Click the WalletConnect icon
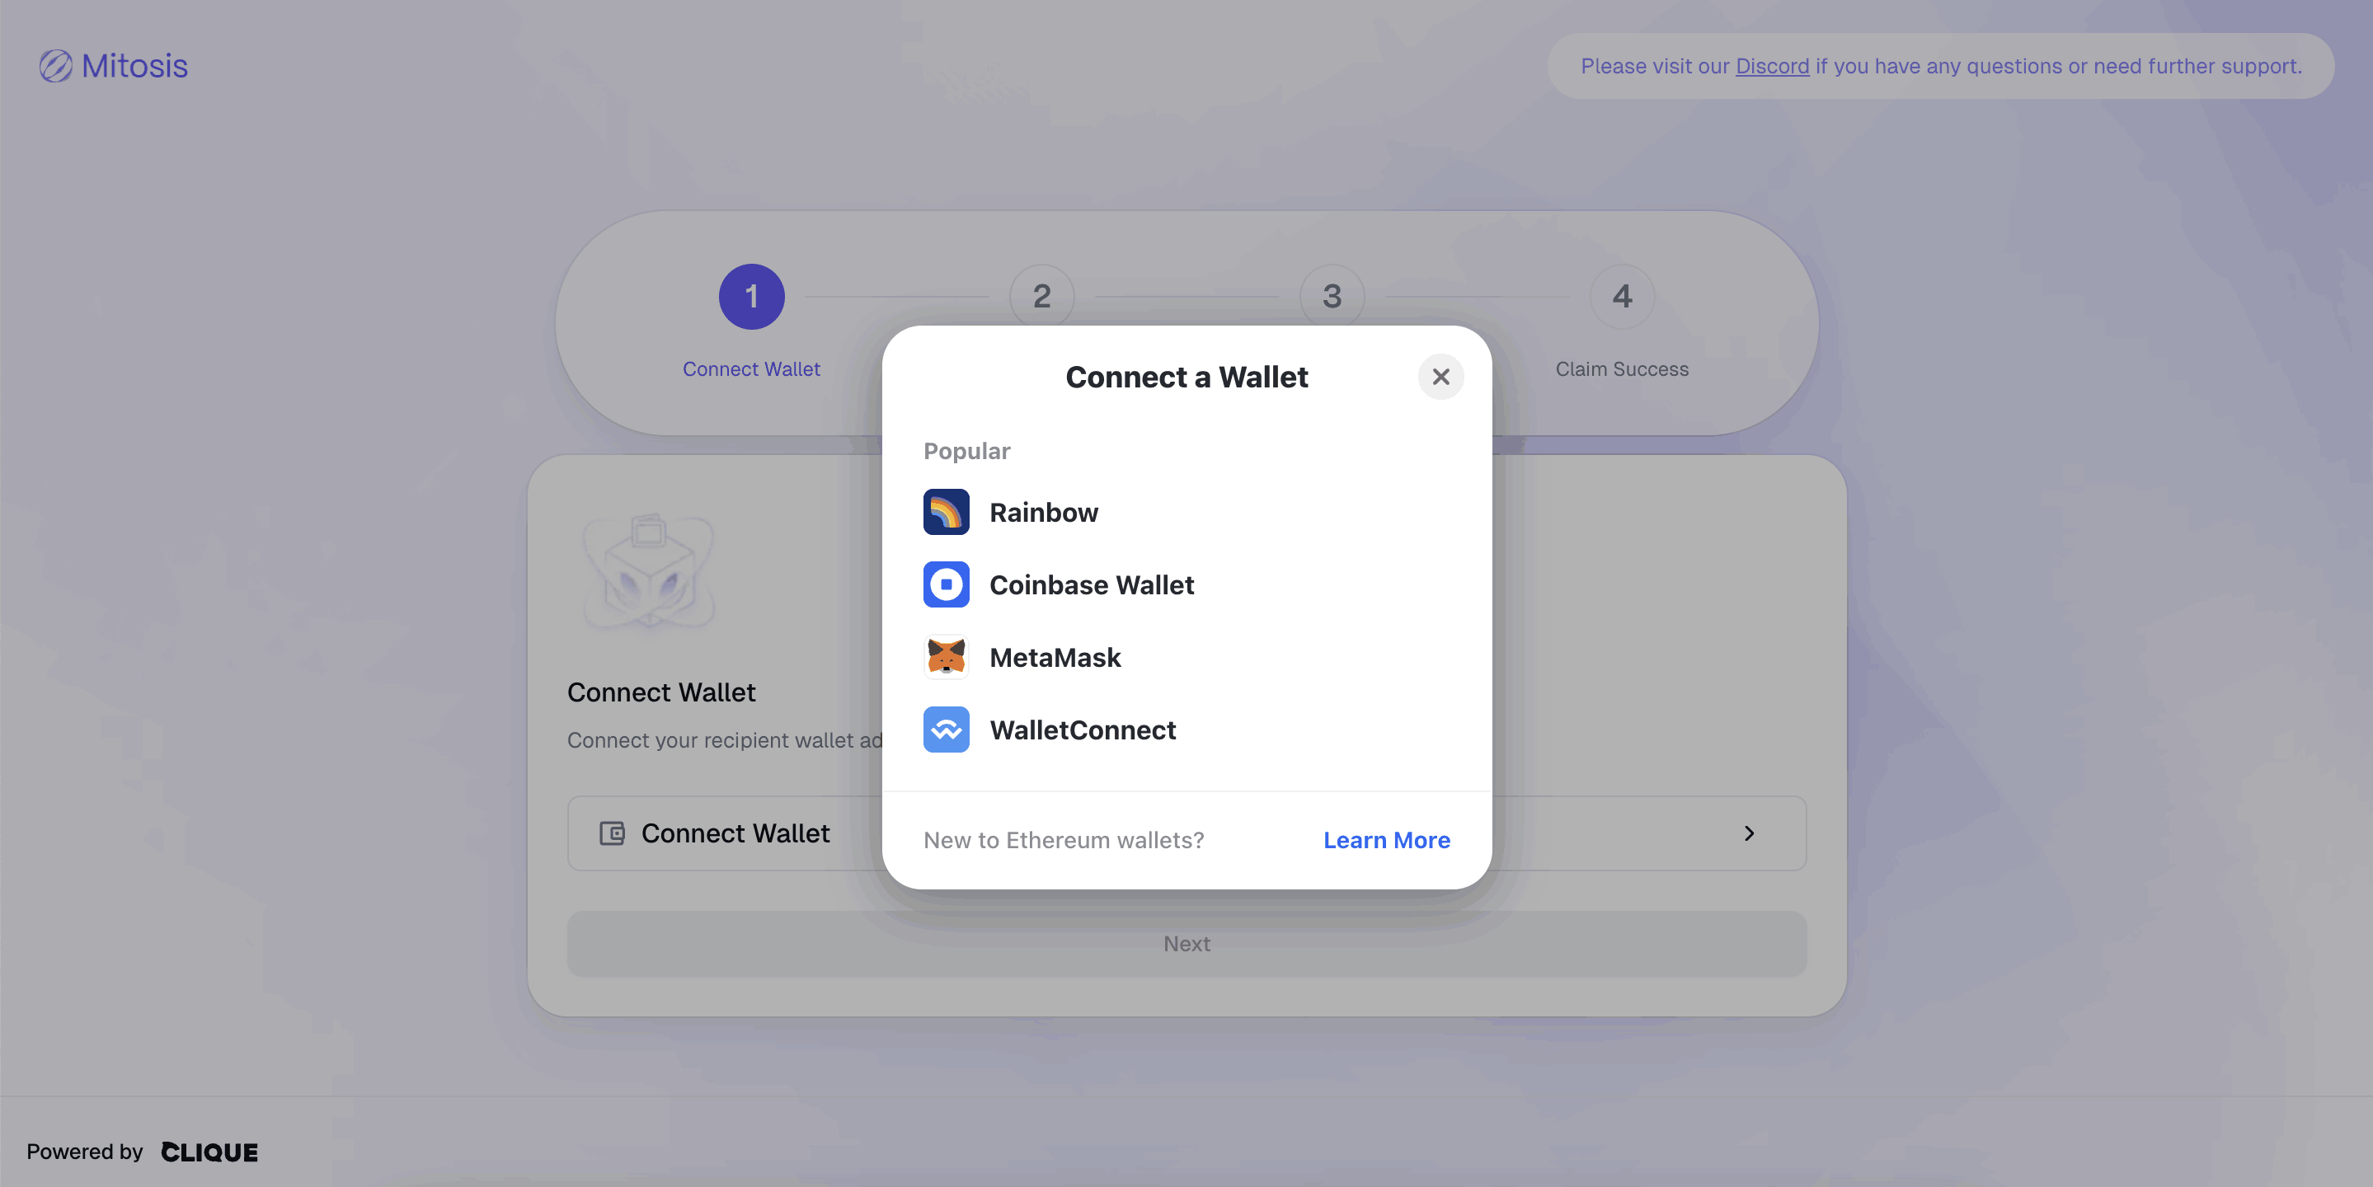Image resolution: width=2373 pixels, height=1187 pixels. (946, 730)
